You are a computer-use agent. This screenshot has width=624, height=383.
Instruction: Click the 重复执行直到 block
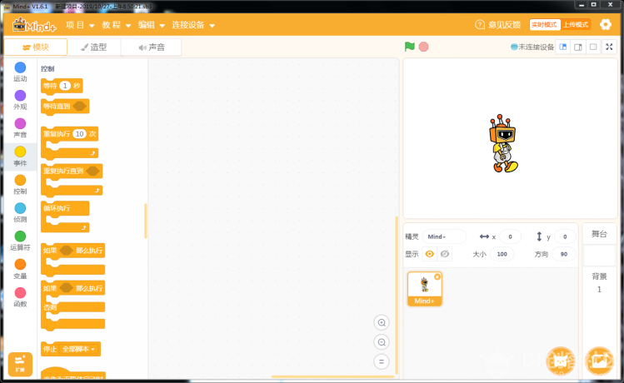coord(72,180)
